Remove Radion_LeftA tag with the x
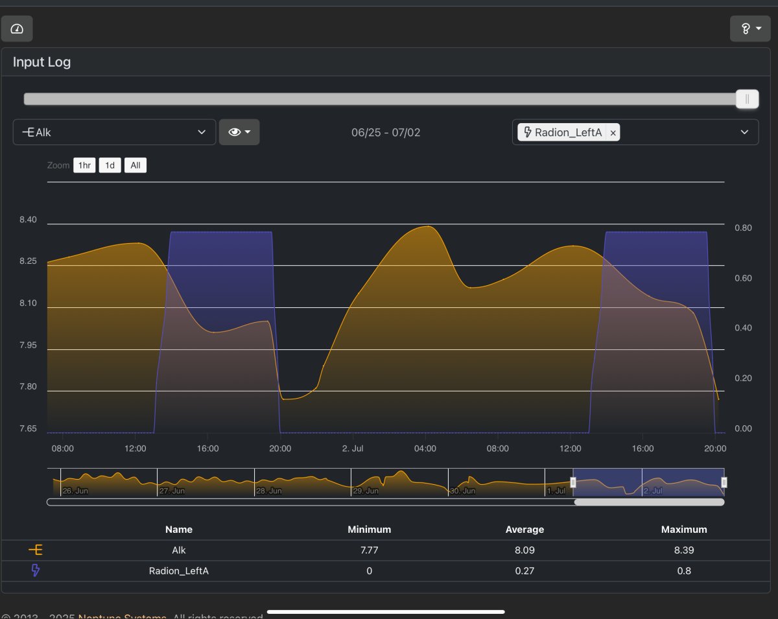The height and width of the screenshot is (619, 778). pos(613,133)
